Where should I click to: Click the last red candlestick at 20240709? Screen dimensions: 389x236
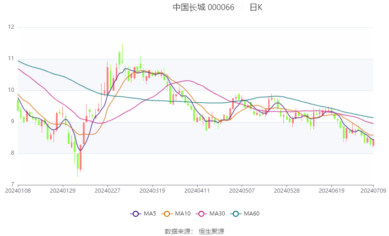pos(373,143)
